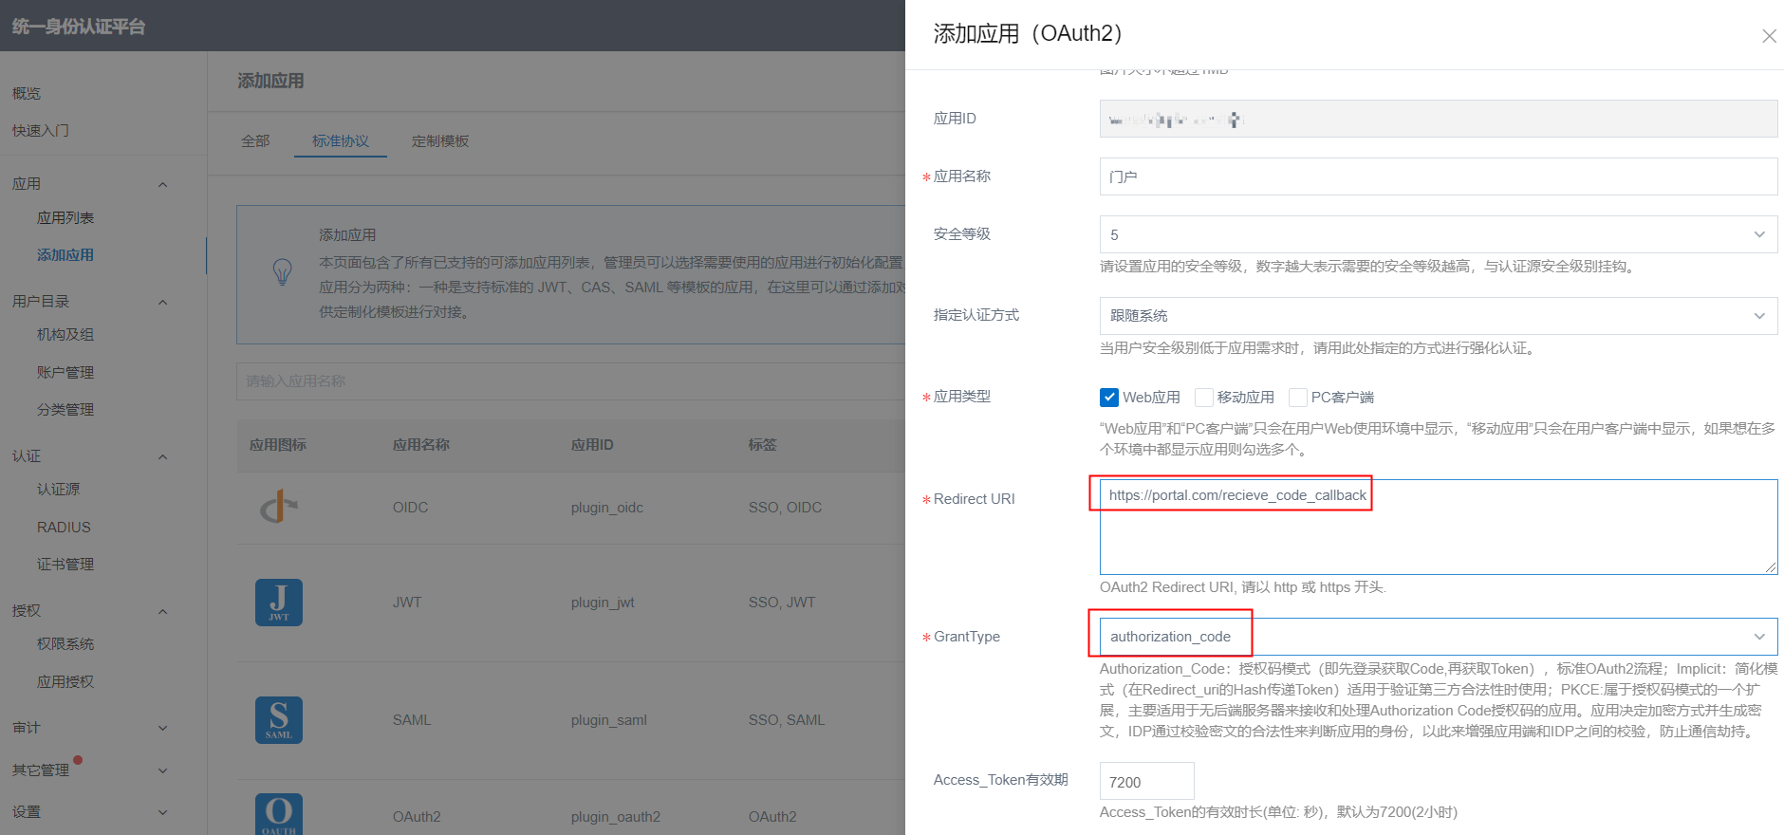
Task: Click the OAuth2 application icon
Action: pos(279,814)
